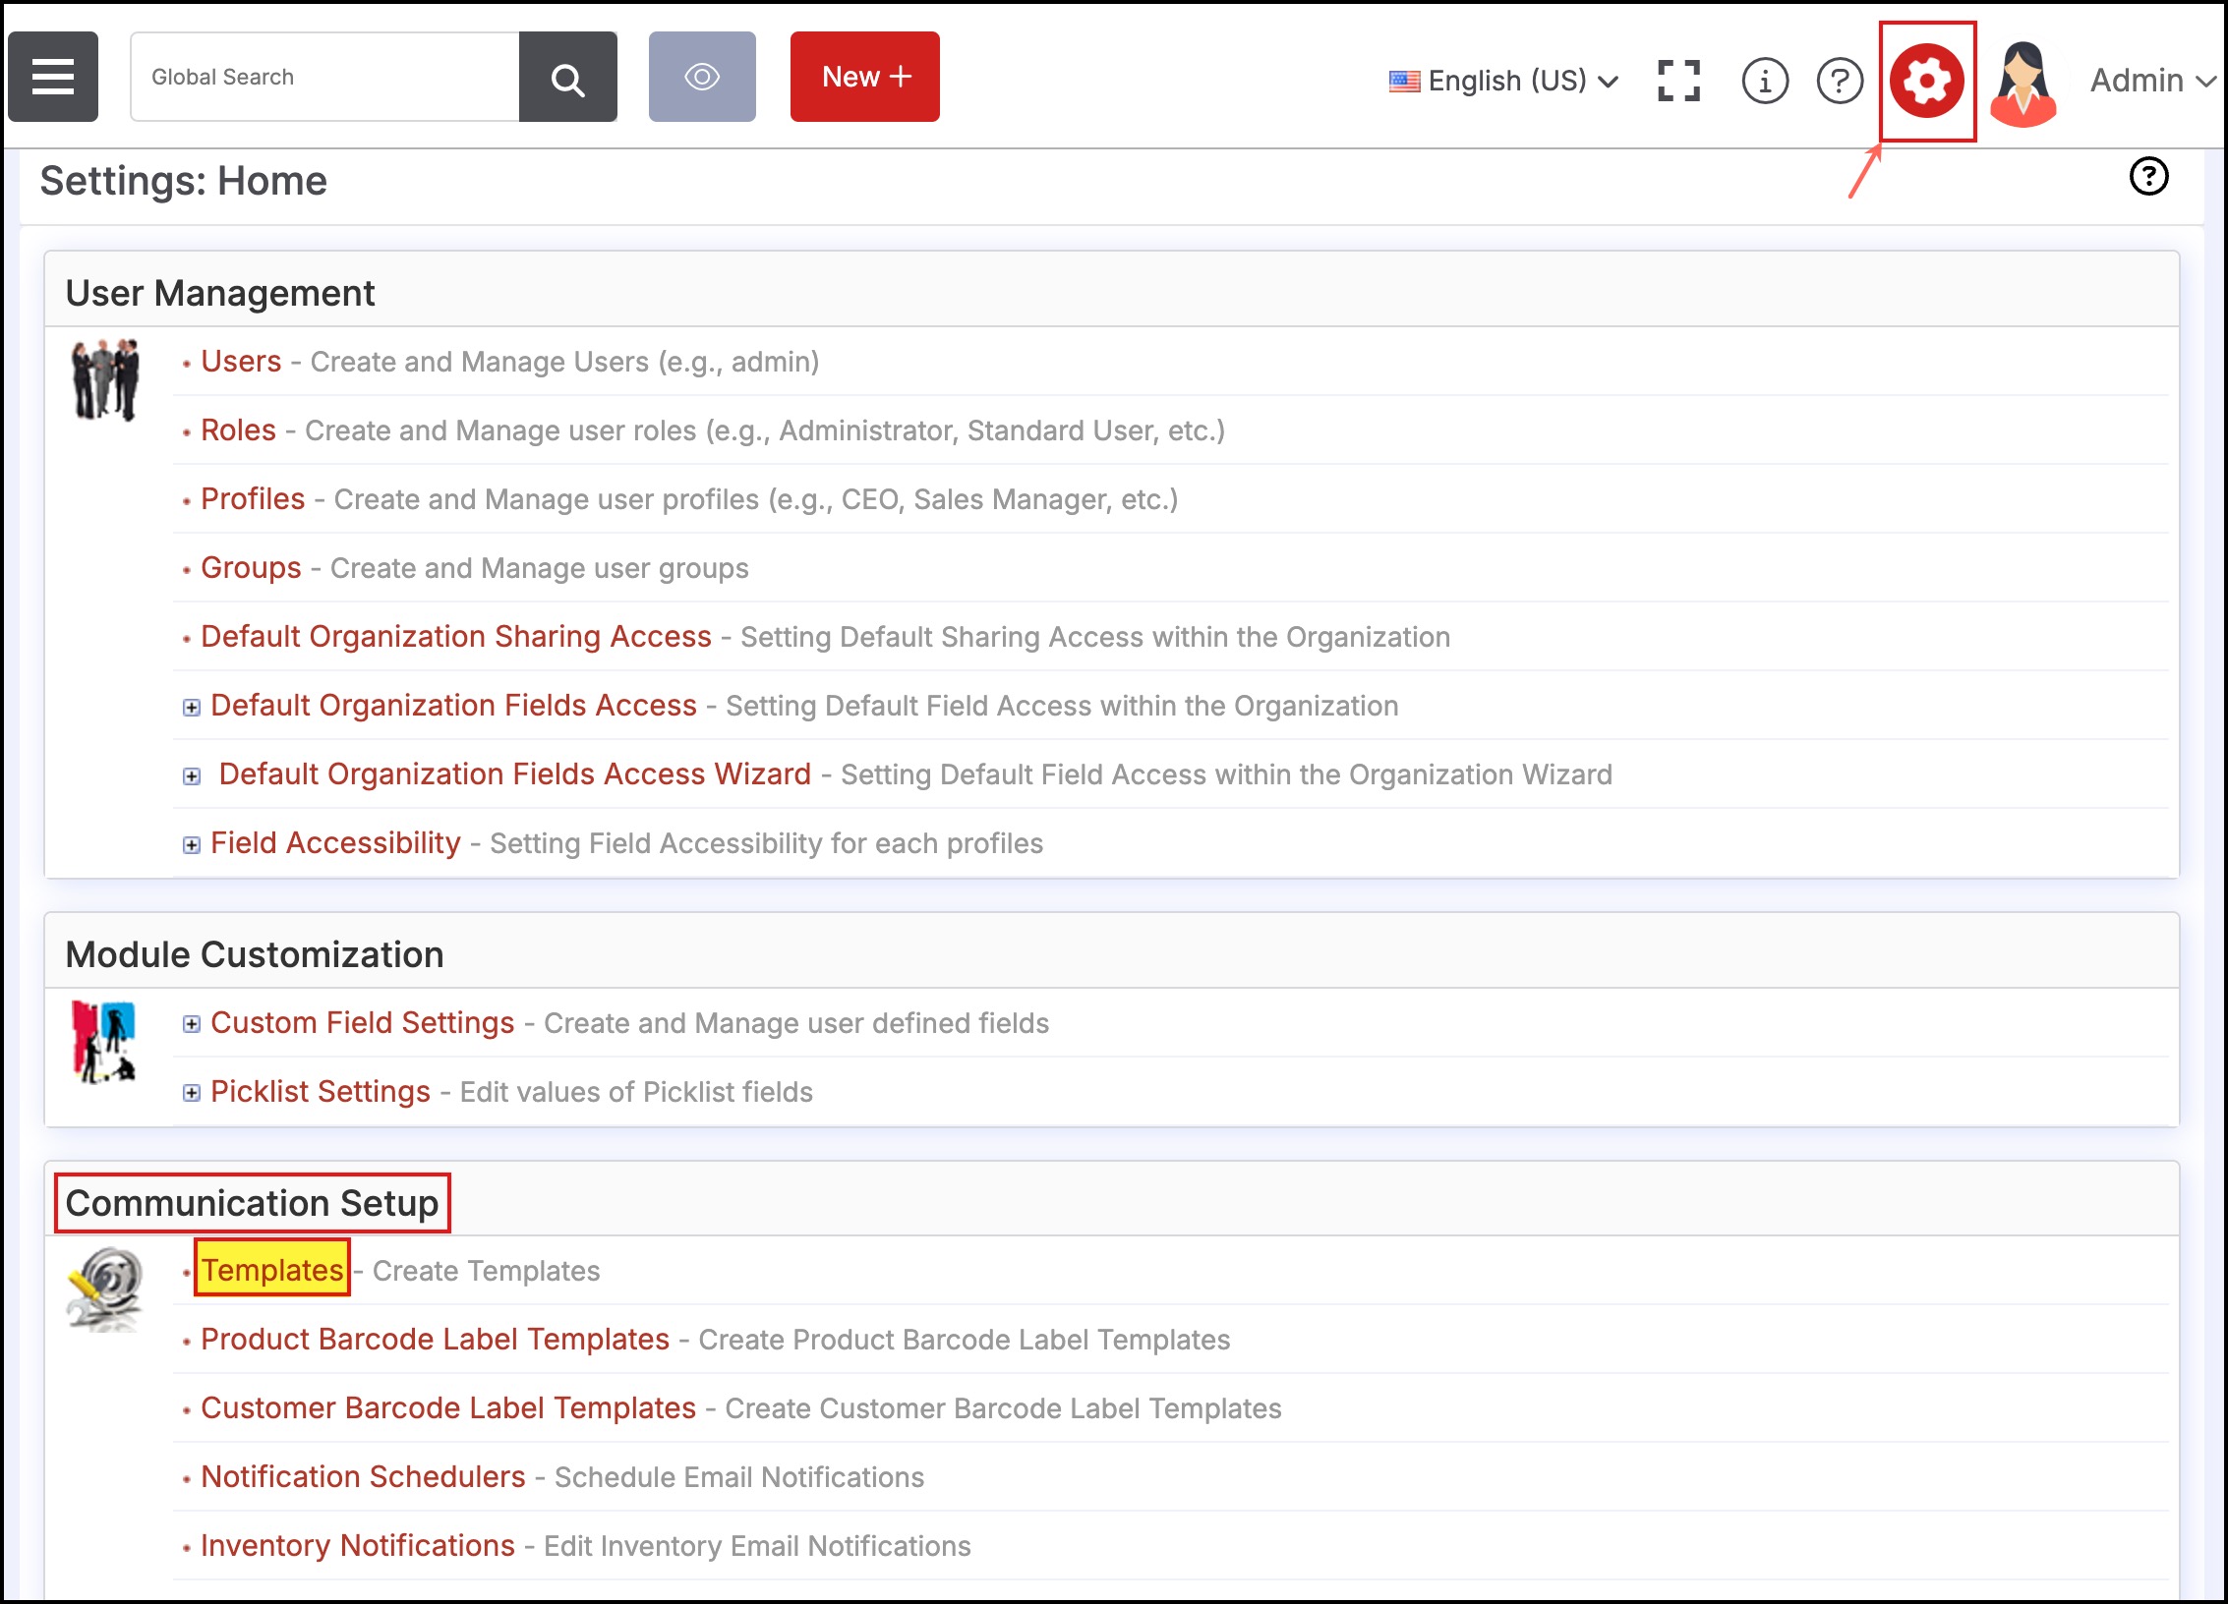The width and height of the screenshot is (2228, 1604).
Task: Click the Module Customization section header
Action: coord(255,954)
